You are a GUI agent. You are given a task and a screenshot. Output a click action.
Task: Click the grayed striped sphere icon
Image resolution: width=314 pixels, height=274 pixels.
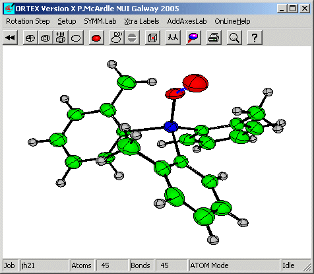[x=132, y=38]
